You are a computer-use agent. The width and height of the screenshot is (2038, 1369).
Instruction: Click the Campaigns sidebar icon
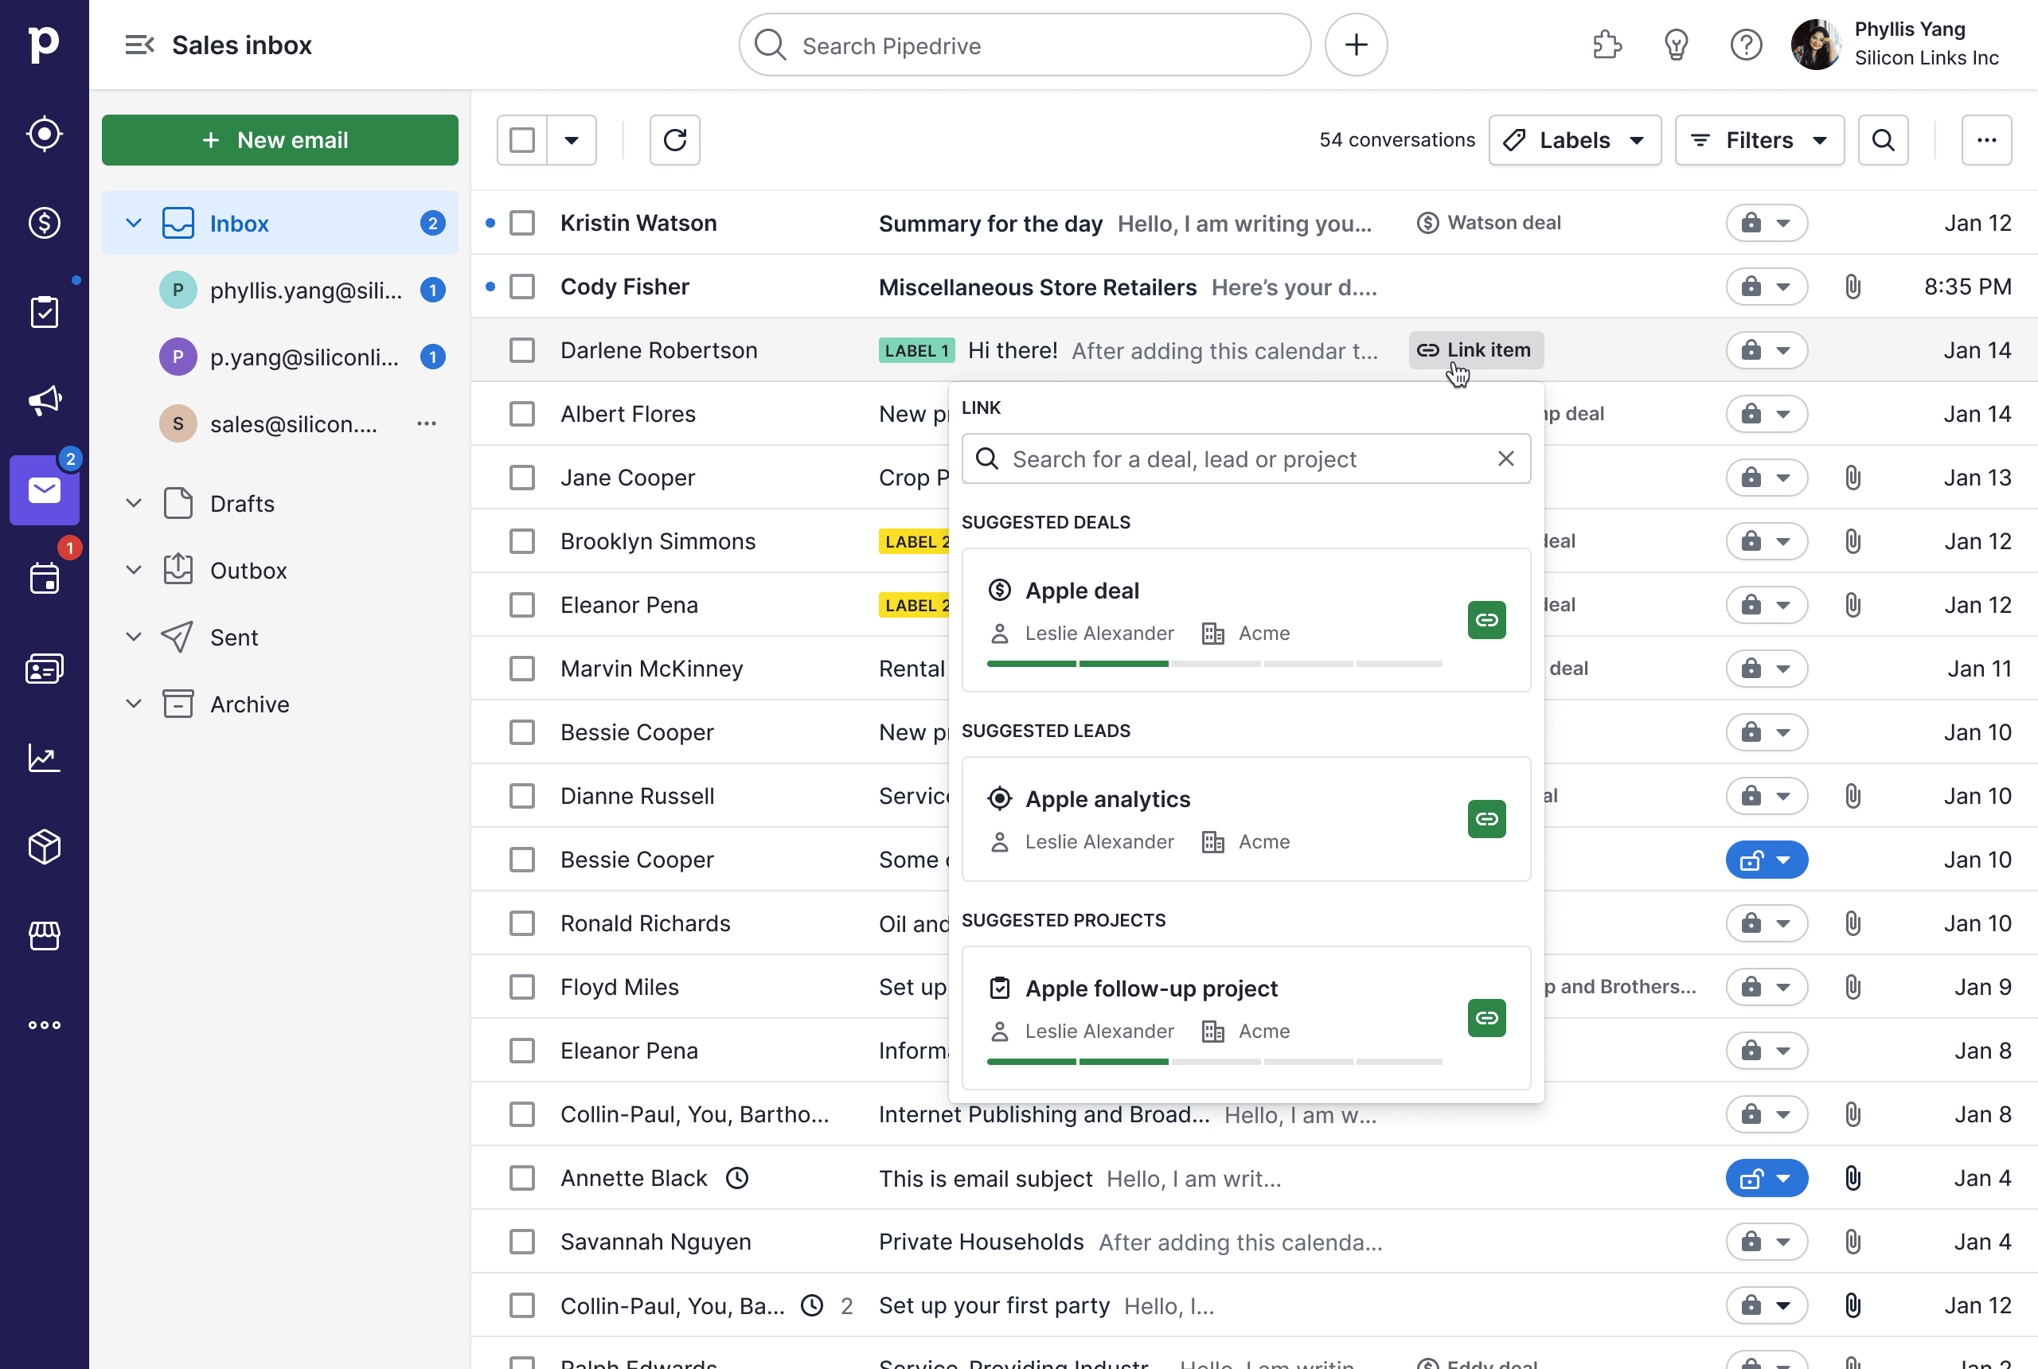click(45, 402)
